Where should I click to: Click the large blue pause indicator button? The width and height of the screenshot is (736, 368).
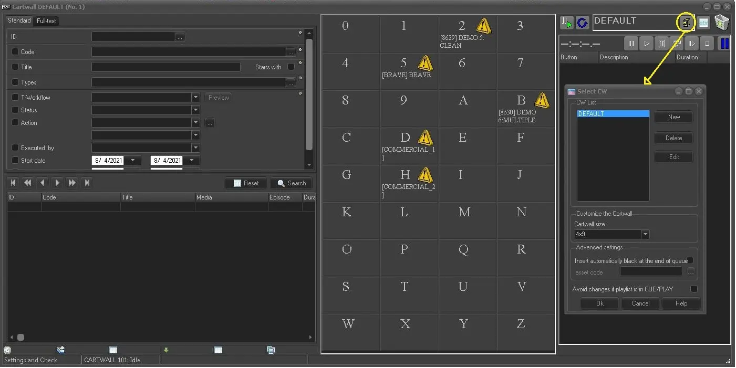pos(724,44)
